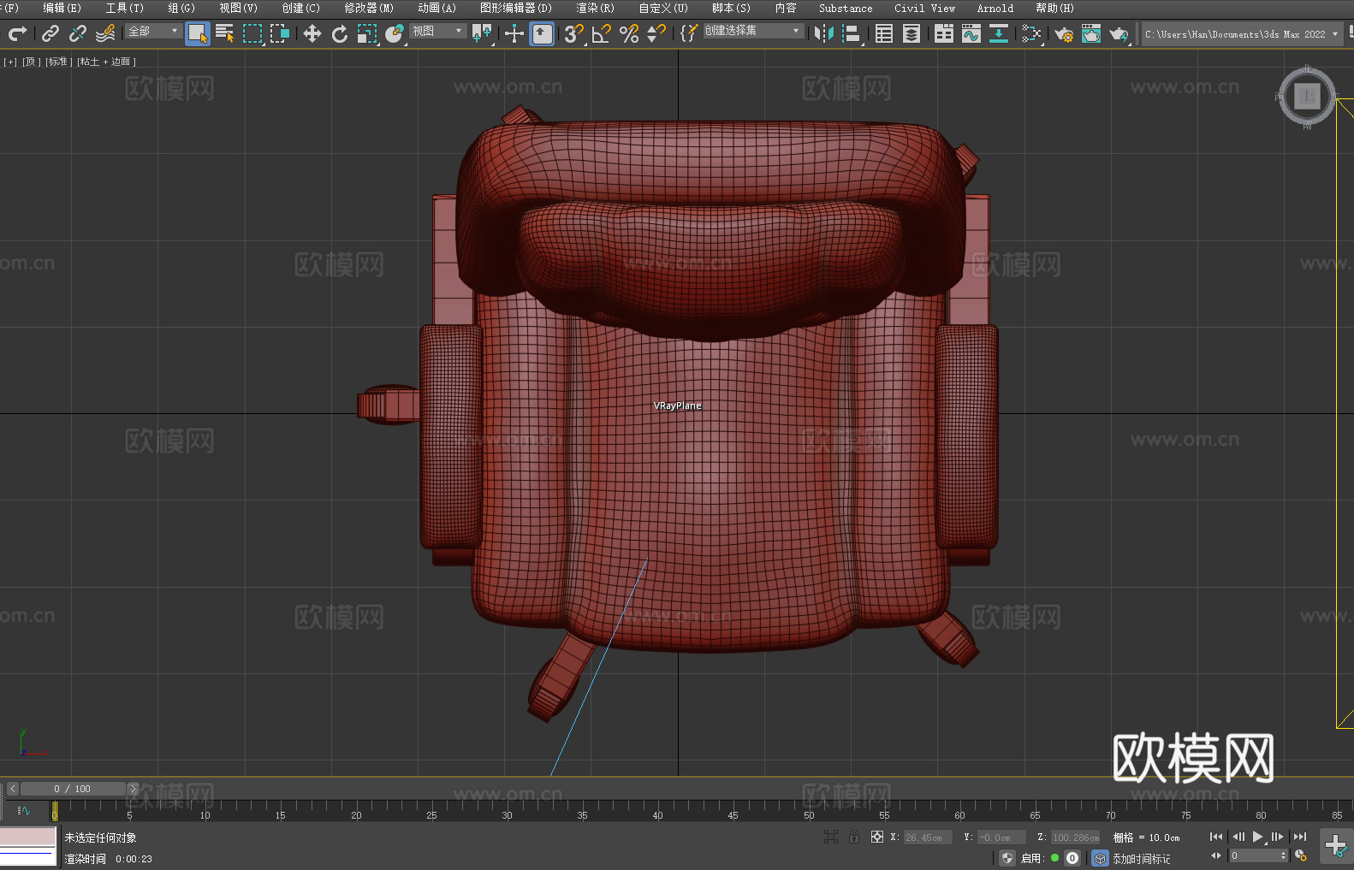The width and height of the screenshot is (1354, 870).
Task: Open the Substance menu
Action: [846, 8]
